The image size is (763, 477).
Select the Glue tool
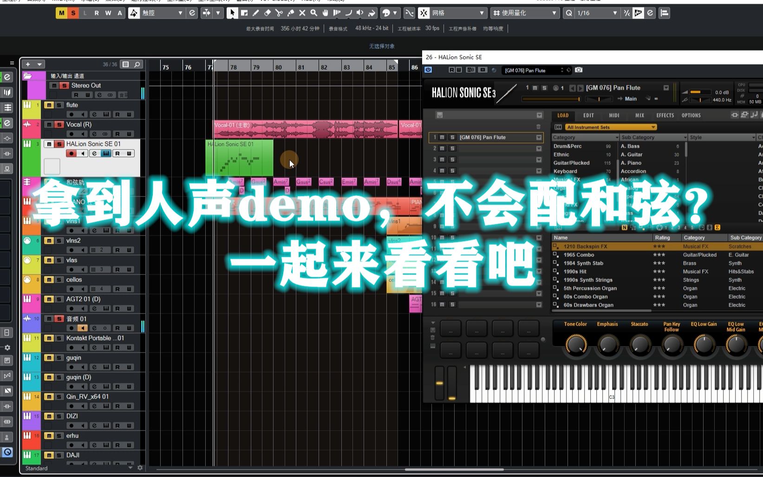coord(291,13)
